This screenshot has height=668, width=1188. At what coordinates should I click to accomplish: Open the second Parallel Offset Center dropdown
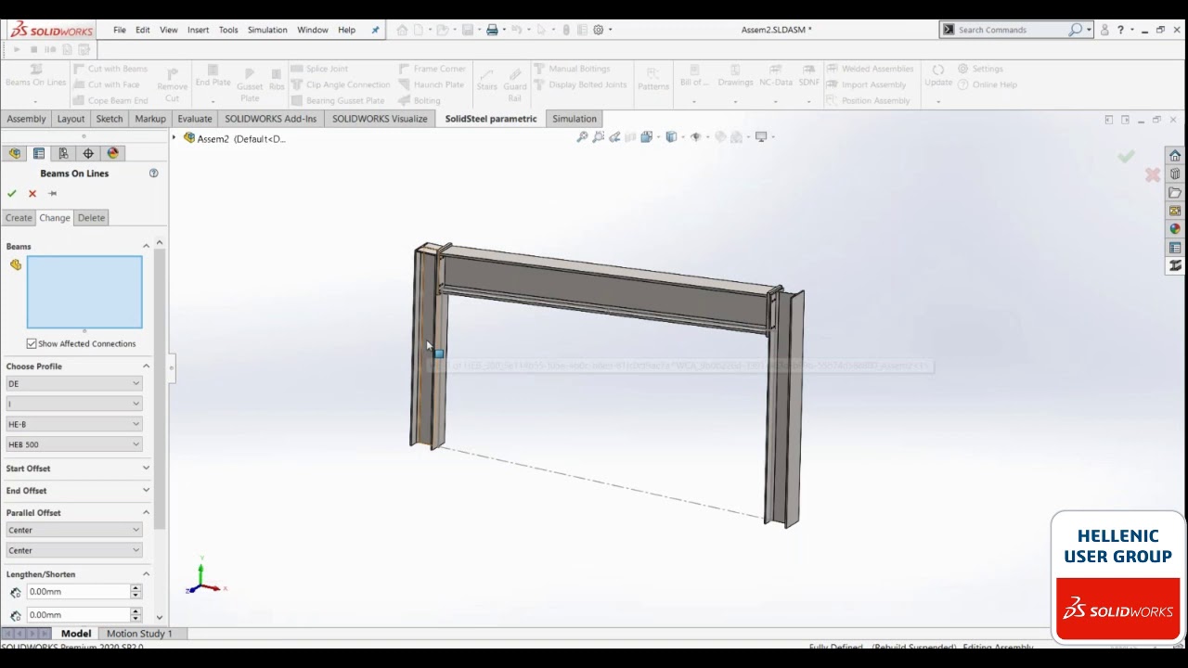pos(73,550)
